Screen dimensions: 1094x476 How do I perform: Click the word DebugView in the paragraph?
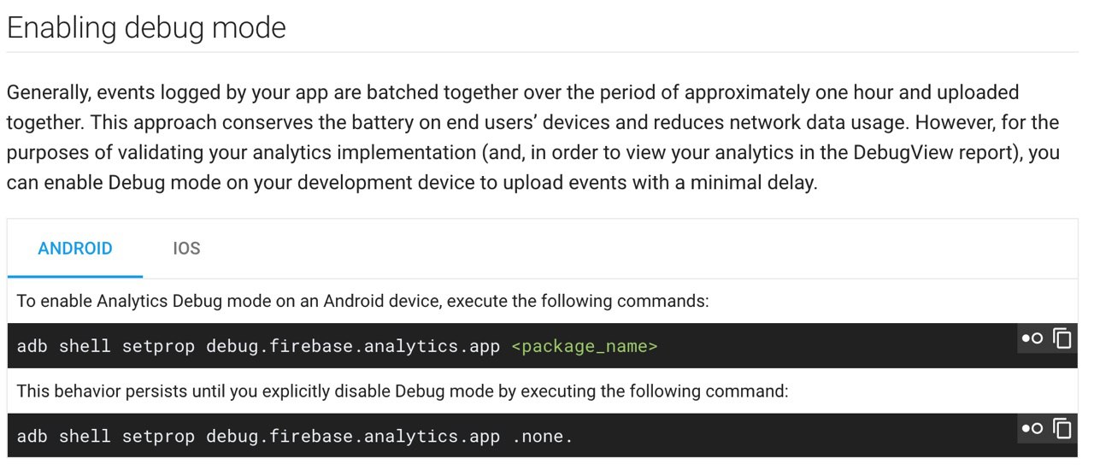pyautogui.click(x=896, y=153)
